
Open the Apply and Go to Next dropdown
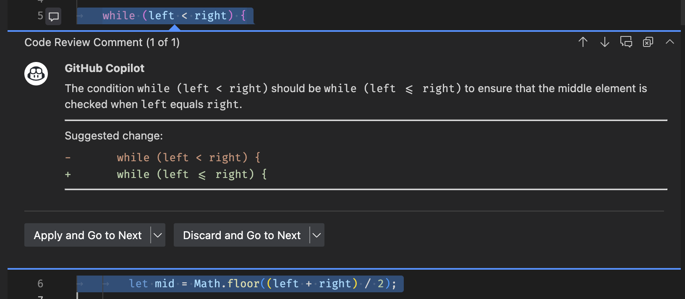coord(158,235)
